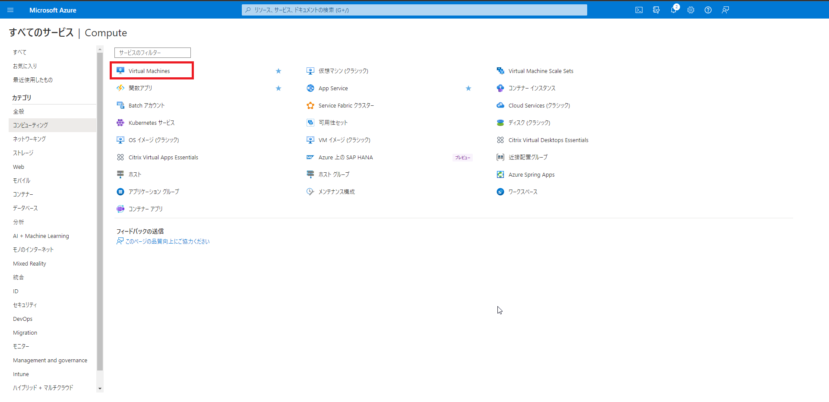
Task: Open the hamburger portal menu
Action: [10, 10]
